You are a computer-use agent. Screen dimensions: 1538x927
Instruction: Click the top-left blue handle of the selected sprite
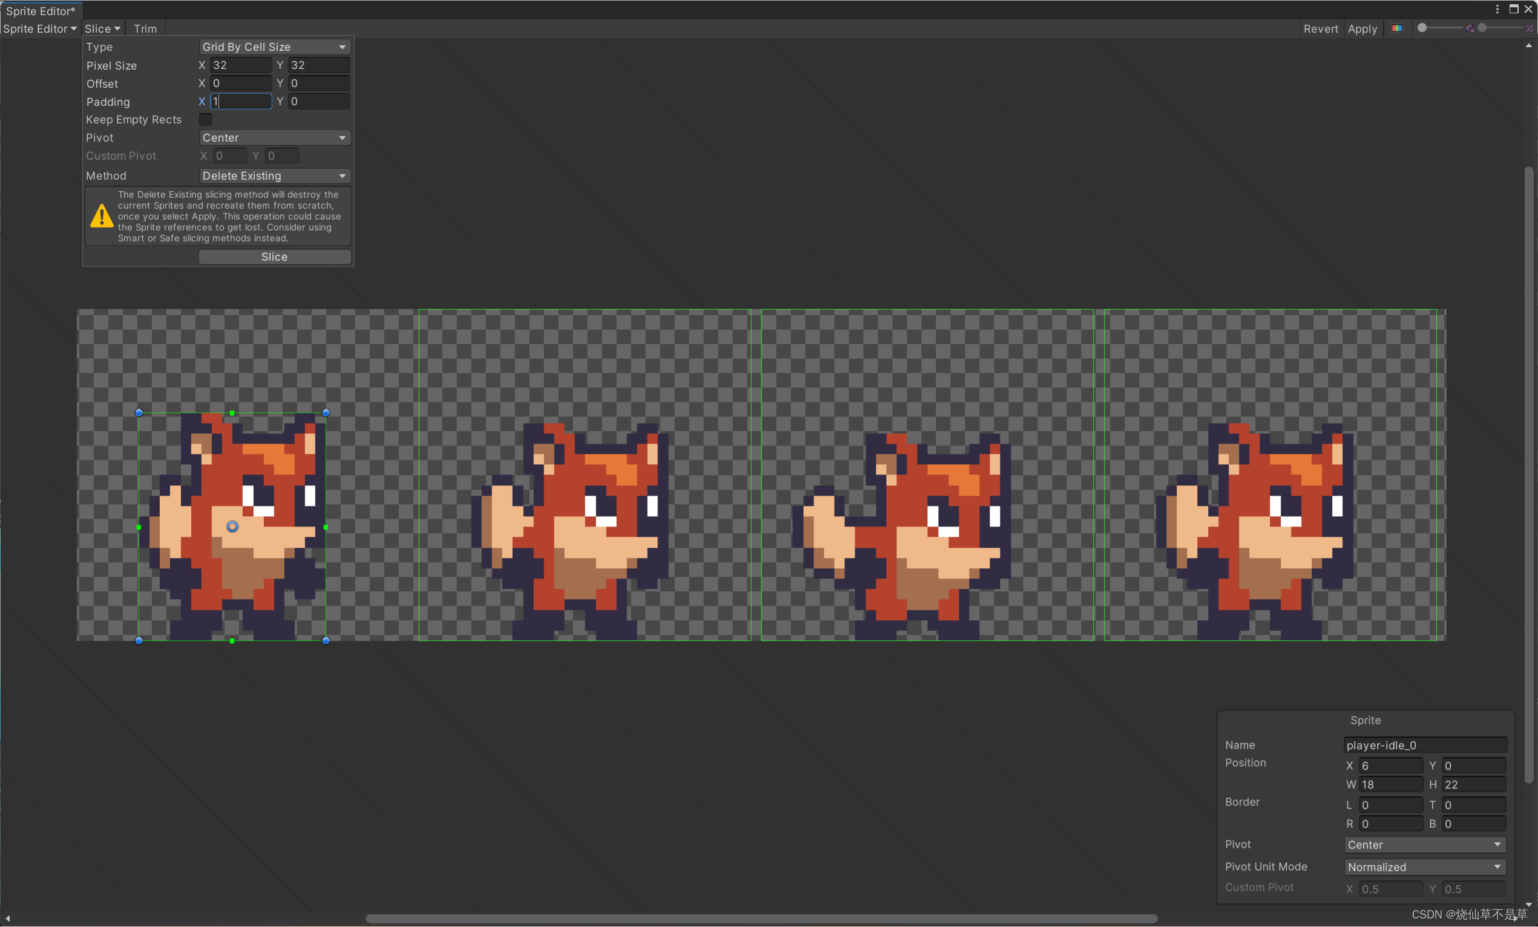139,412
